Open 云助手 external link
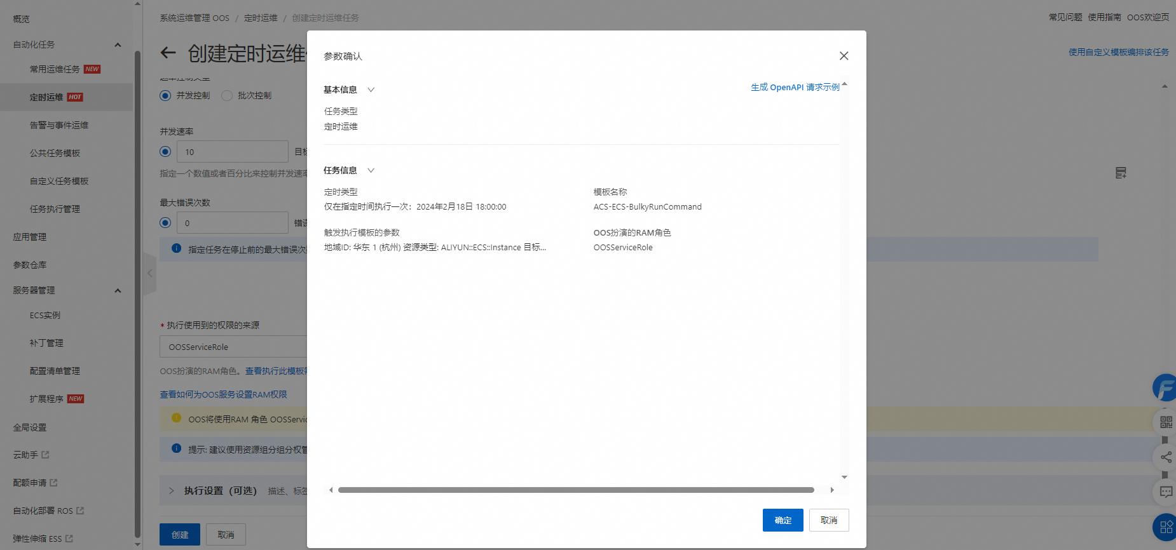This screenshot has height=550, width=1176. click(x=31, y=455)
